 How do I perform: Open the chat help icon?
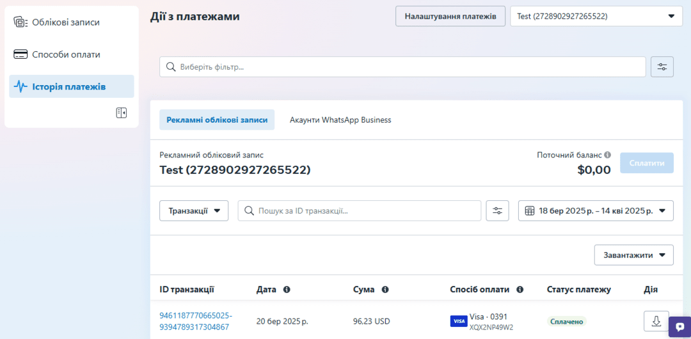pos(679,327)
